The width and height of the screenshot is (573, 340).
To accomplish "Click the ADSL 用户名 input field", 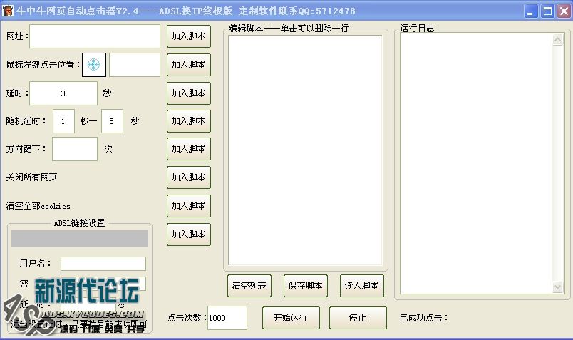I will (x=103, y=264).
